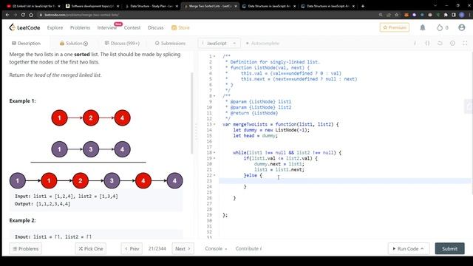
Task: Open the Run Code options arrow
Action: point(422,248)
